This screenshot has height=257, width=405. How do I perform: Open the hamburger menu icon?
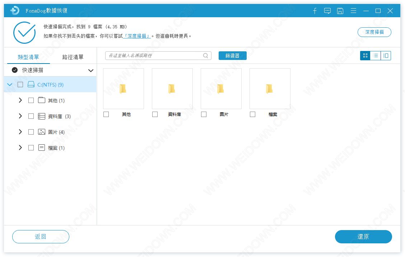click(353, 11)
